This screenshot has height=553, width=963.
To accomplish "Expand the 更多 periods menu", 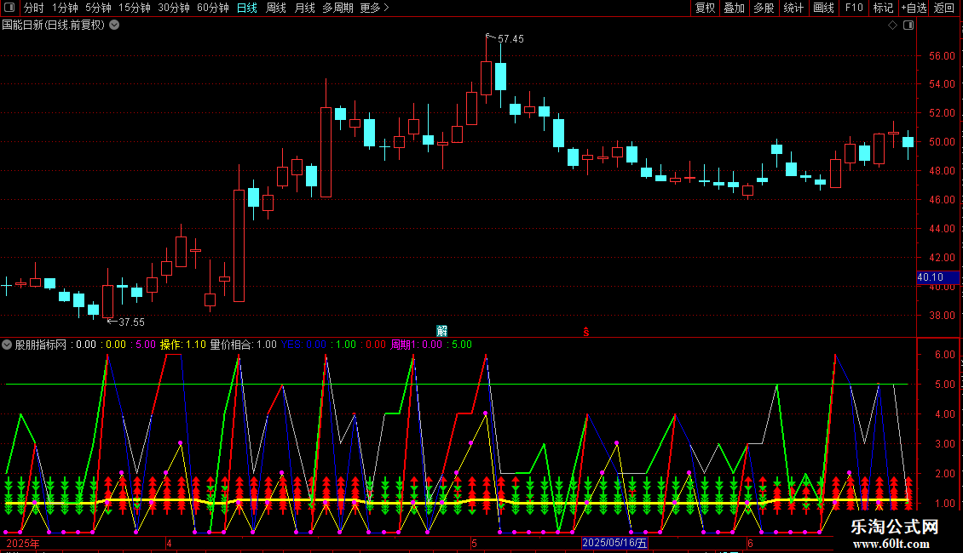I will click(374, 8).
